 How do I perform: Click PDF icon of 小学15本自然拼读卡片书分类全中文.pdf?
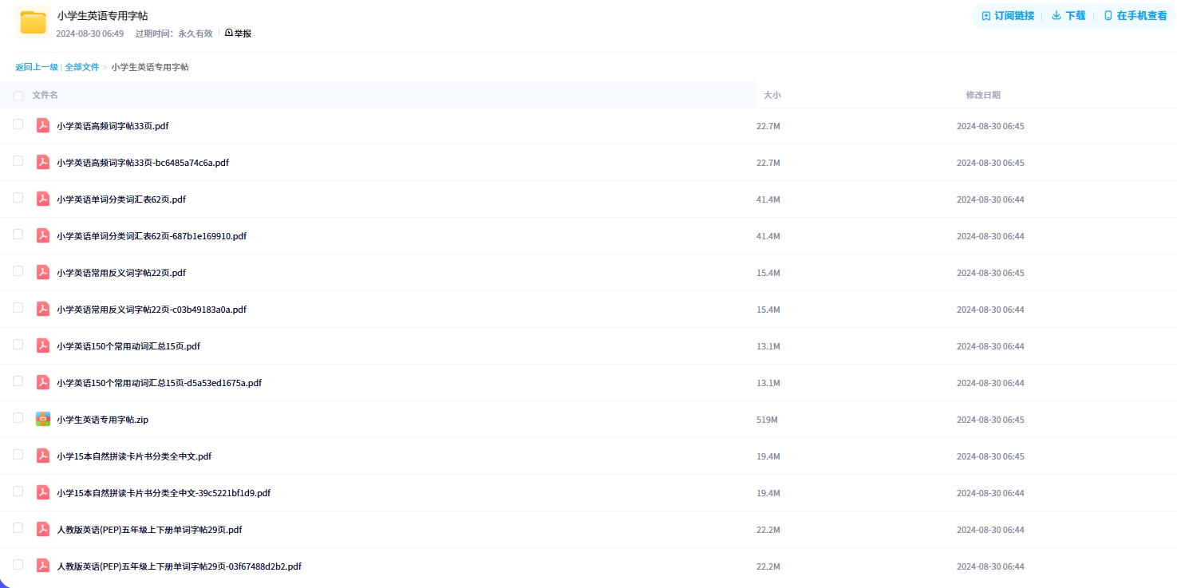[x=43, y=456]
